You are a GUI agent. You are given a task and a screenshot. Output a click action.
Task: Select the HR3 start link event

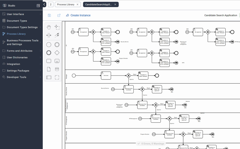coord(187,32)
